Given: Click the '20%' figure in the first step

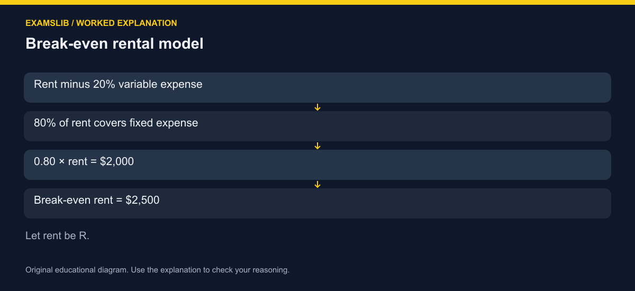Looking at the screenshot, I should click(x=104, y=84).
